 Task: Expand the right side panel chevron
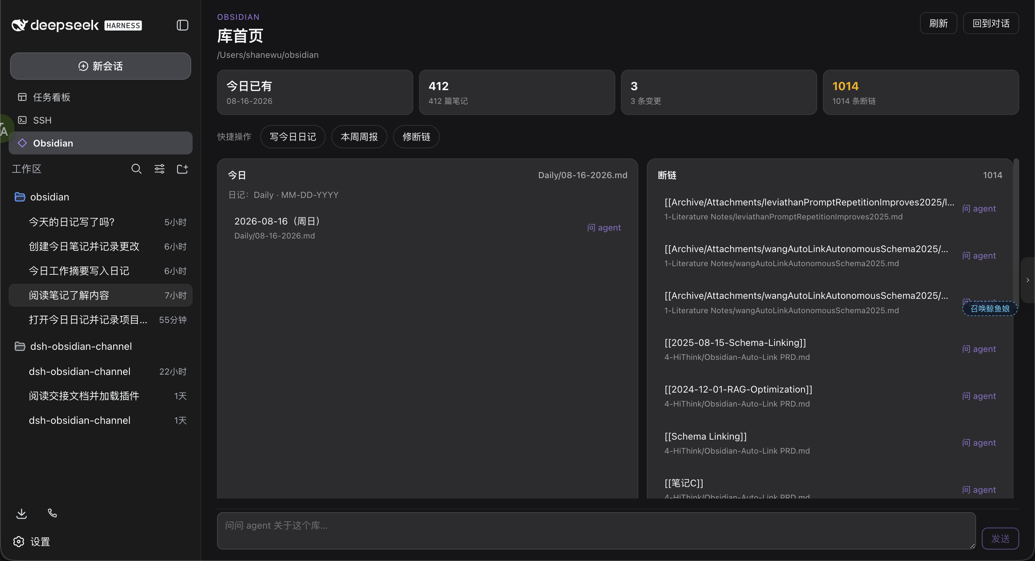1028,280
